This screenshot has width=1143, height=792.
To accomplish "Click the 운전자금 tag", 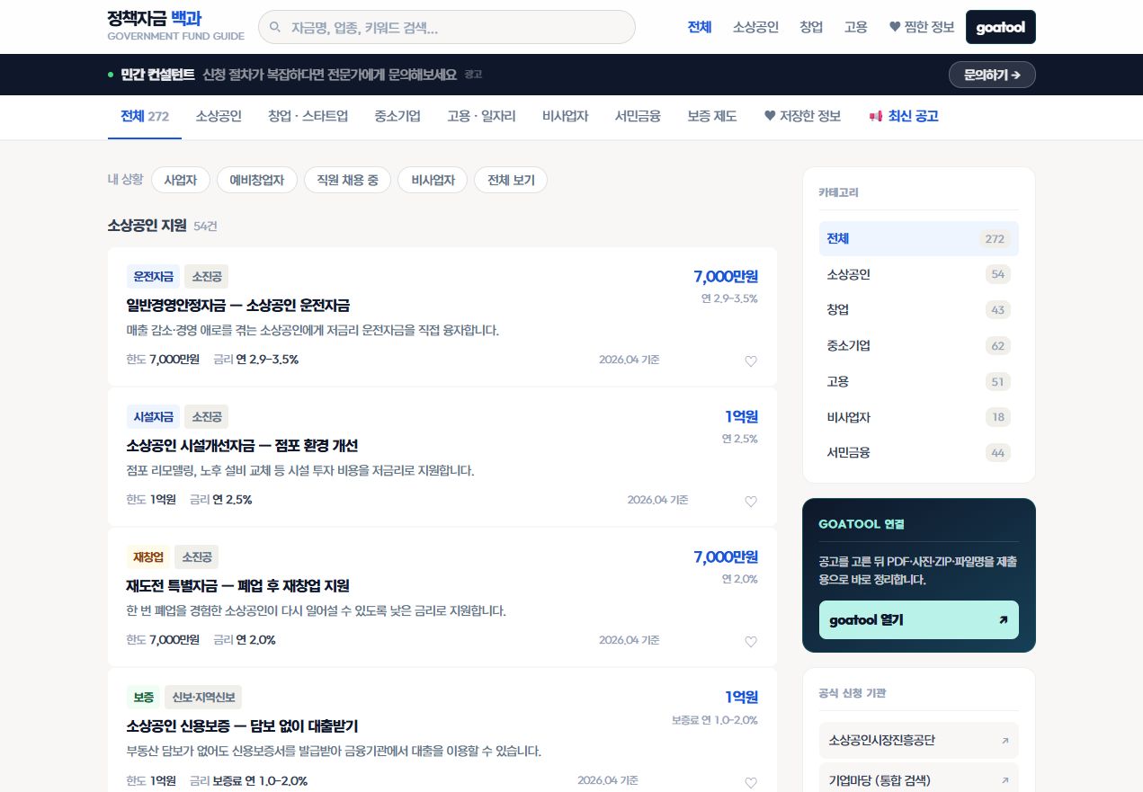I will 154,276.
